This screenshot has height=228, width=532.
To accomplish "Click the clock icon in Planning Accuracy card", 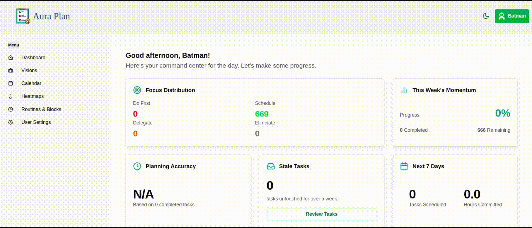I will (137, 166).
